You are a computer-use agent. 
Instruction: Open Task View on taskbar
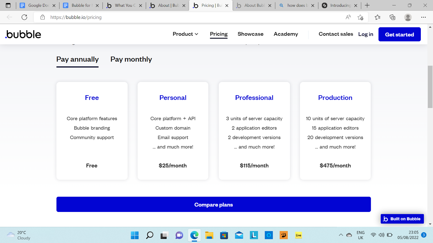coord(164,235)
